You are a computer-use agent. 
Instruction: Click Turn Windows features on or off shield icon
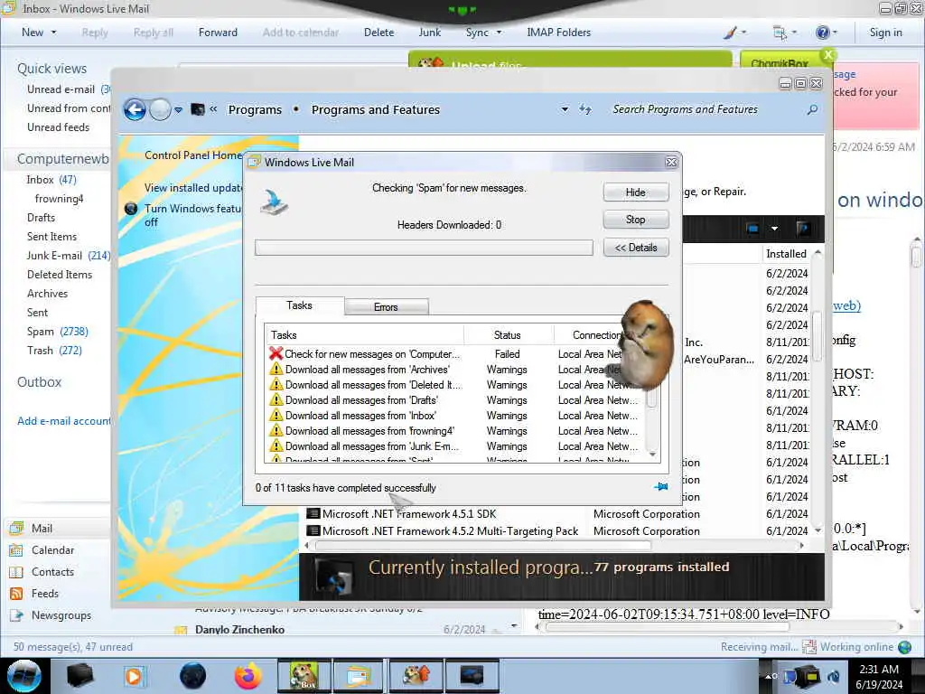pos(132,209)
